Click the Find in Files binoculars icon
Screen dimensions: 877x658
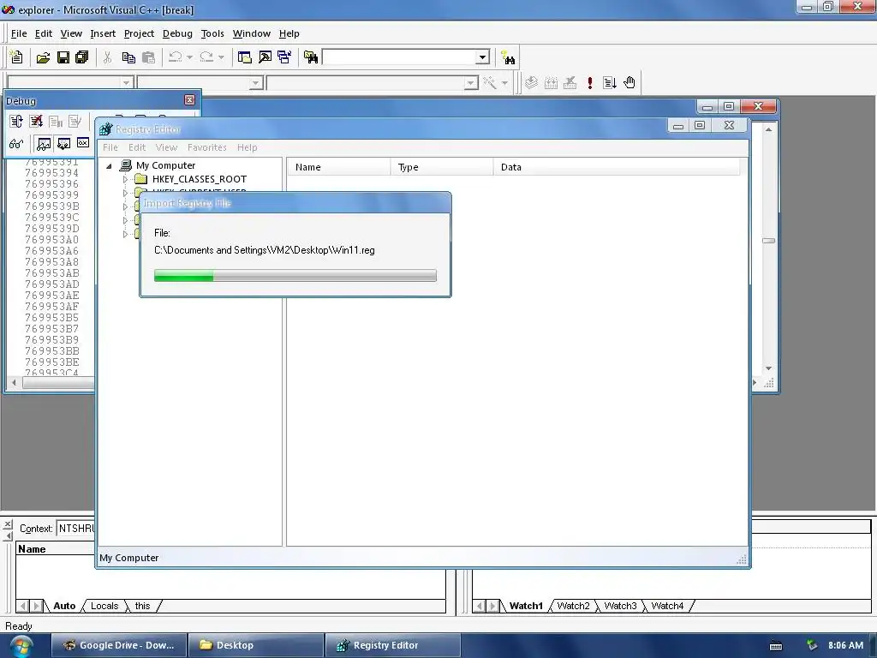point(311,57)
